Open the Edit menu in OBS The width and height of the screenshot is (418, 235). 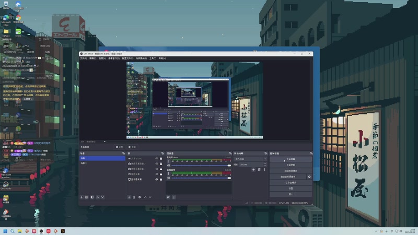(x=93, y=58)
